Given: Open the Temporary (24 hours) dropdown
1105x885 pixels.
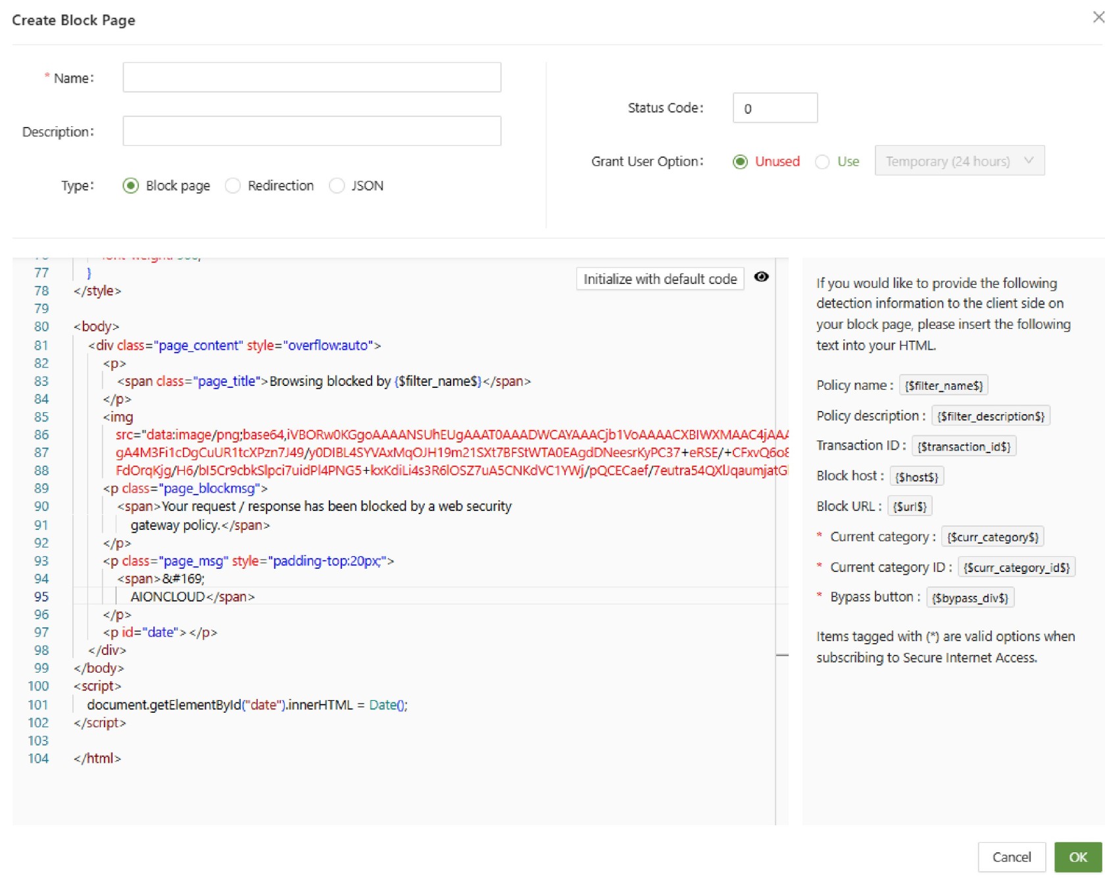Looking at the screenshot, I should coord(959,161).
